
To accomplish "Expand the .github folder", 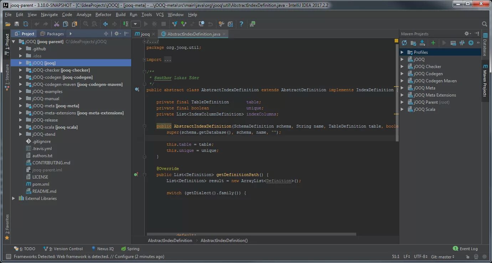I will (20, 49).
